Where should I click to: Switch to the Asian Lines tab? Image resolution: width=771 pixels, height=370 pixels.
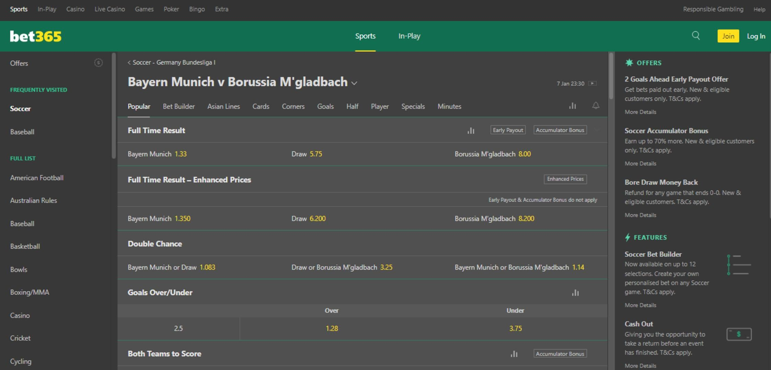(x=223, y=107)
